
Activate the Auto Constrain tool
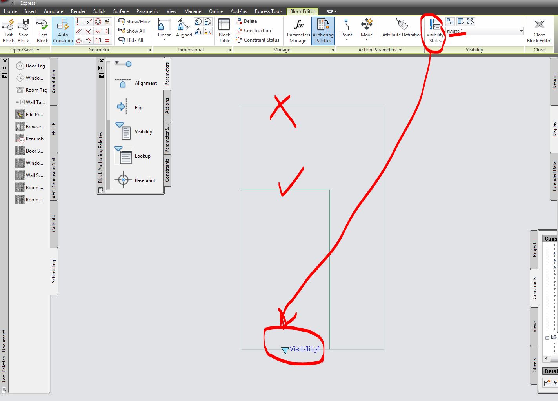(62, 31)
